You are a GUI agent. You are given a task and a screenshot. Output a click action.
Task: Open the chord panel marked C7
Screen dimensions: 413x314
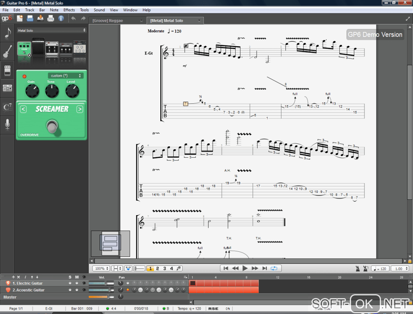click(7, 107)
